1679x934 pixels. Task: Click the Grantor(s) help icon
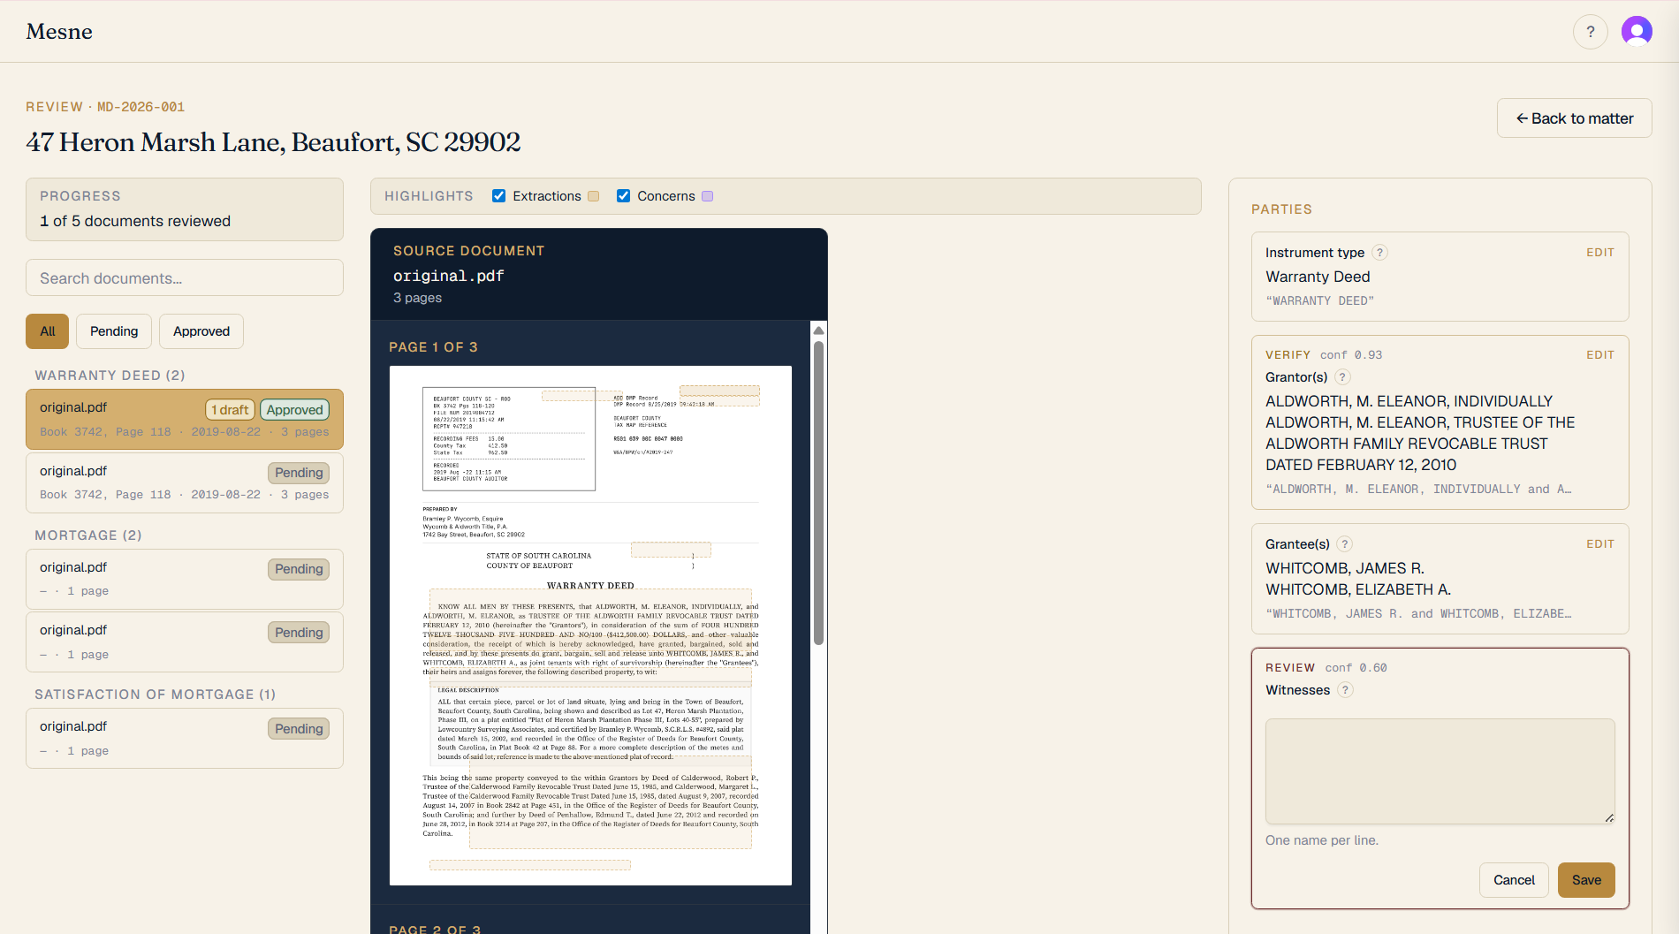1342,377
